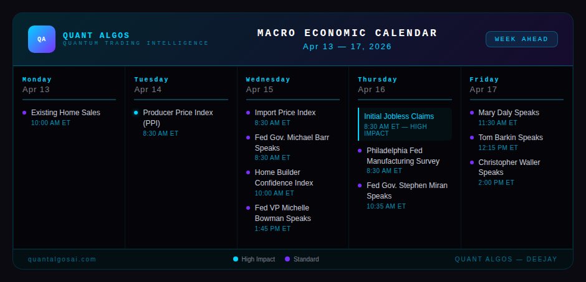Click the WEEK AHEAD button
586x282 pixels.
(521, 39)
